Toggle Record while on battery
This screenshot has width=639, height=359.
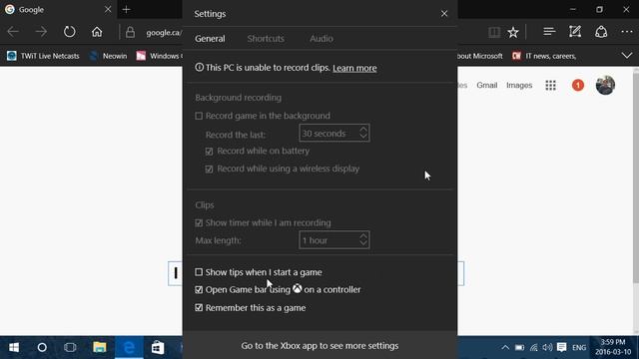[209, 152]
